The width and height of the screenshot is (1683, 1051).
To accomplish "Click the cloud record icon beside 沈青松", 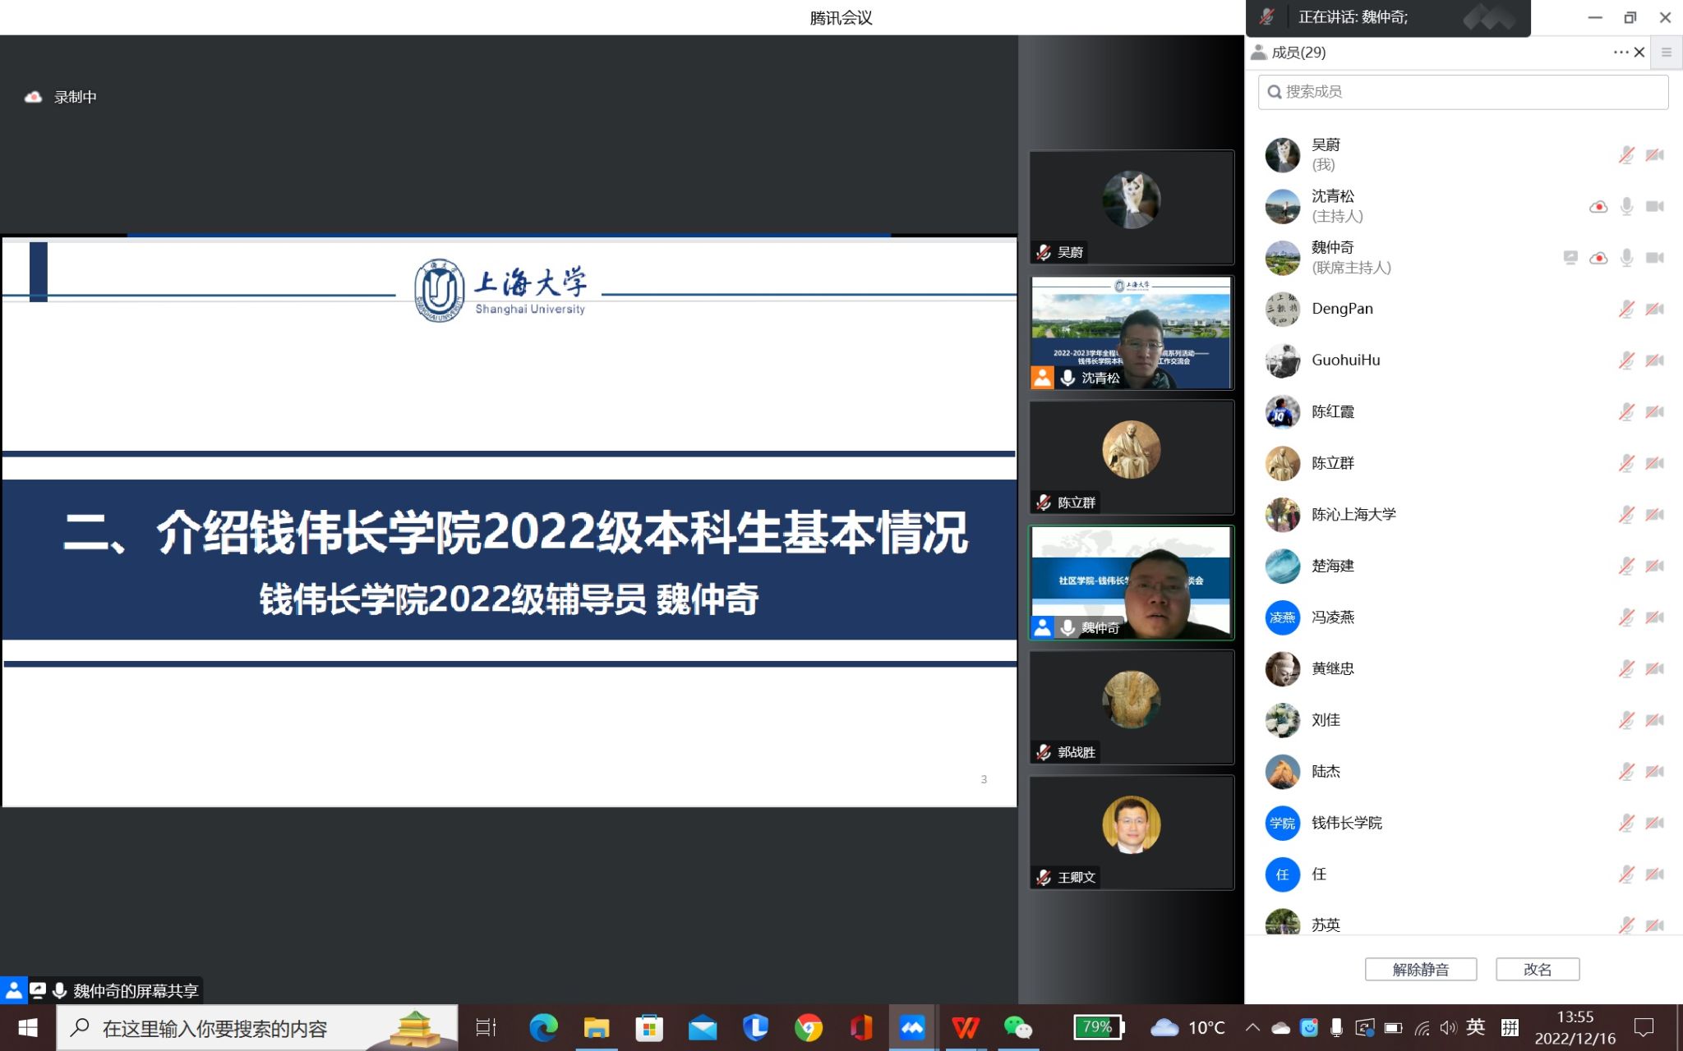I will pyautogui.click(x=1598, y=206).
